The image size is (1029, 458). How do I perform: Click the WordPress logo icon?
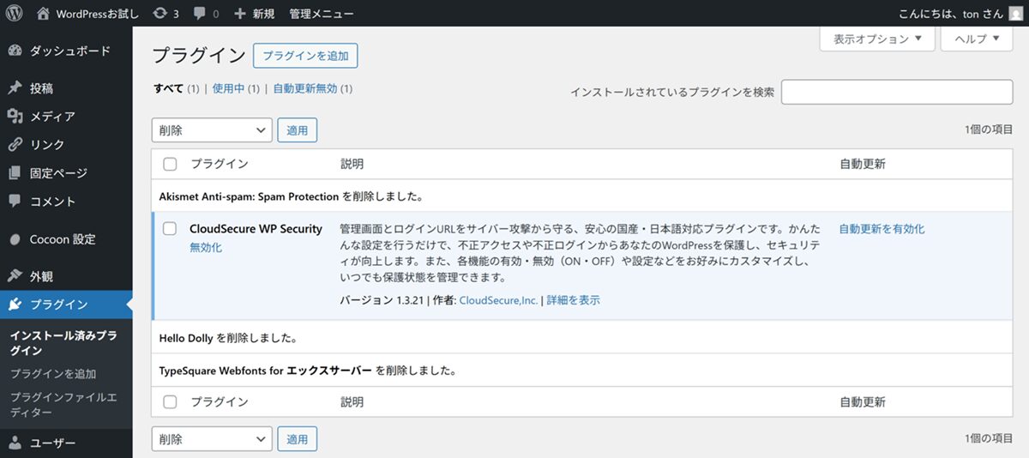point(15,14)
